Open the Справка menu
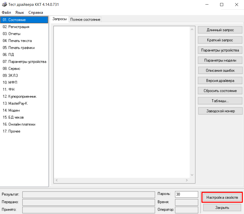This screenshot has height=214, width=244. coord(36,12)
